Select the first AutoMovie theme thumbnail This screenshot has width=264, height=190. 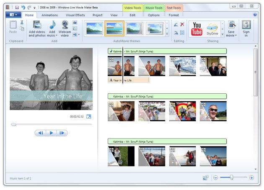pos(94,28)
